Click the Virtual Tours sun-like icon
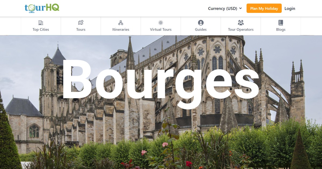Screen dimensions: 322x169 pyautogui.click(x=160, y=23)
